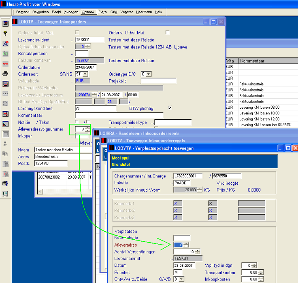Click the first sidebar icon with red arrow
298x283 pixels.
pyautogui.click(x=5, y=23)
